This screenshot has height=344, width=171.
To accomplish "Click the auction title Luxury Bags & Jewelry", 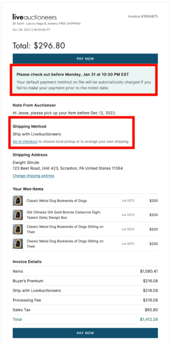I will 47,24.
